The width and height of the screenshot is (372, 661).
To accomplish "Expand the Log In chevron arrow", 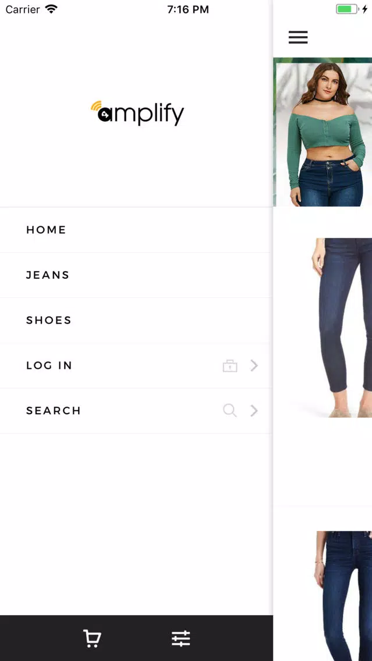I will (x=254, y=365).
